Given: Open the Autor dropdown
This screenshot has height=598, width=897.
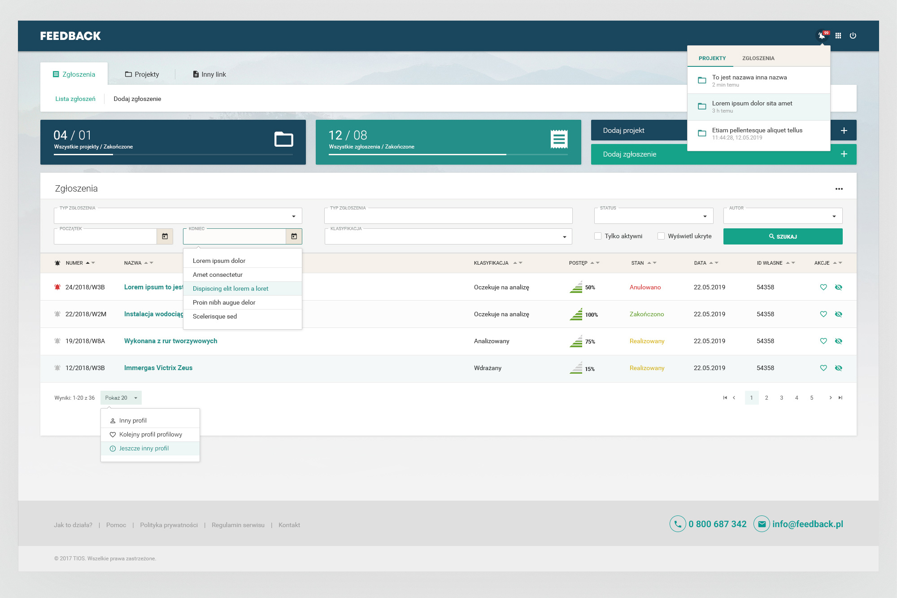Looking at the screenshot, I should 834,216.
